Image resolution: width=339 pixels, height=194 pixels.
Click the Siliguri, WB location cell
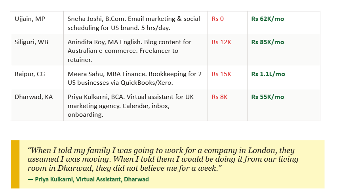tap(31, 42)
